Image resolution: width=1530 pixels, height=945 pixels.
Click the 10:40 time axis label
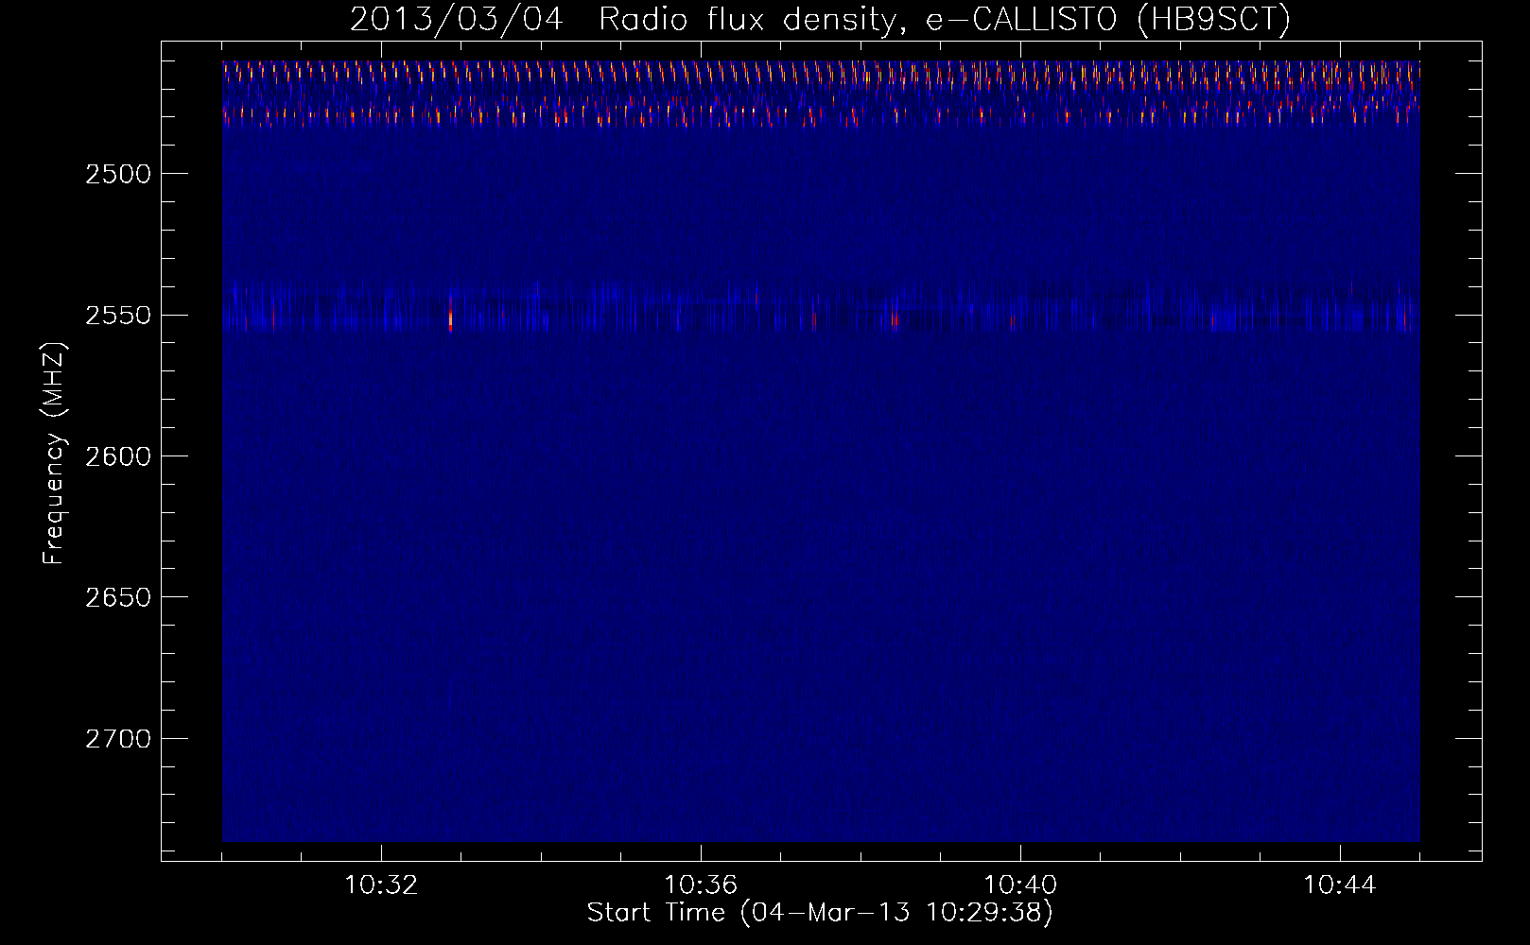(1020, 885)
